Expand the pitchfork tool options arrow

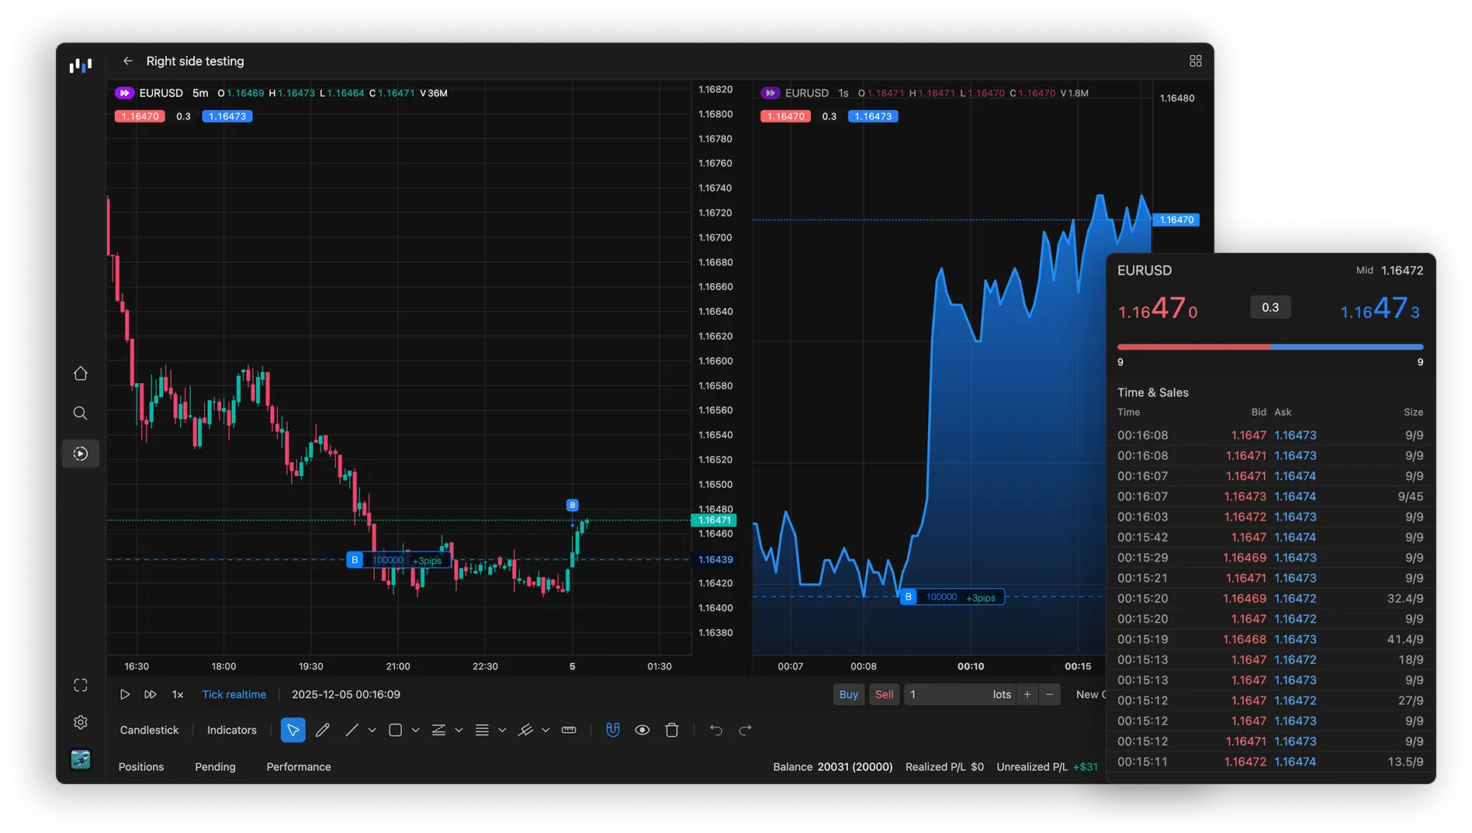pos(546,731)
